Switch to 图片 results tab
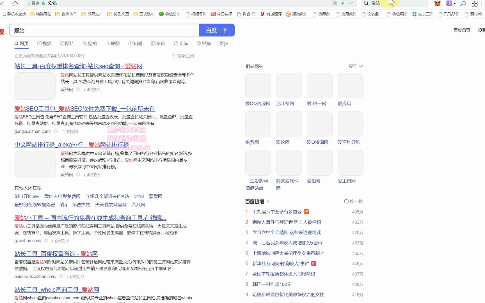The image size is (485, 303). click(67, 43)
